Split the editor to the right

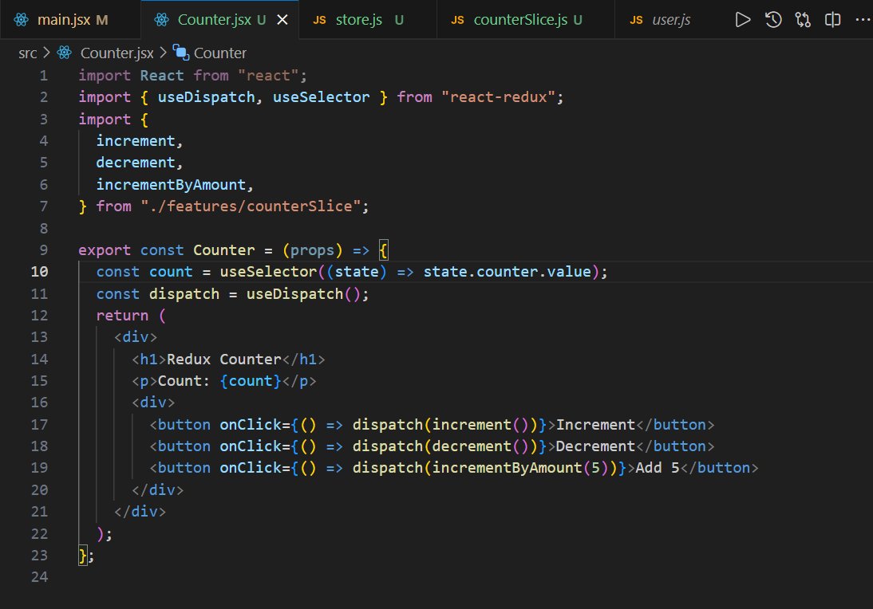click(x=832, y=20)
